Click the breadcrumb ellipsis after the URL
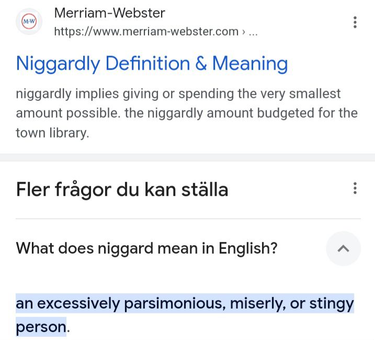The width and height of the screenshot is (375, 340). (253, 31)
